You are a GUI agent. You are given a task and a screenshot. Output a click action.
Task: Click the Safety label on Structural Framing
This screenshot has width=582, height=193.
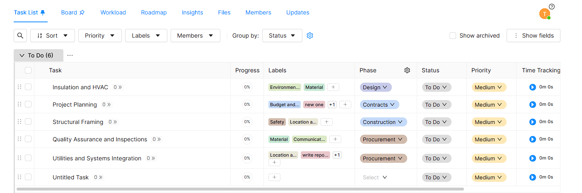(277, 122)
